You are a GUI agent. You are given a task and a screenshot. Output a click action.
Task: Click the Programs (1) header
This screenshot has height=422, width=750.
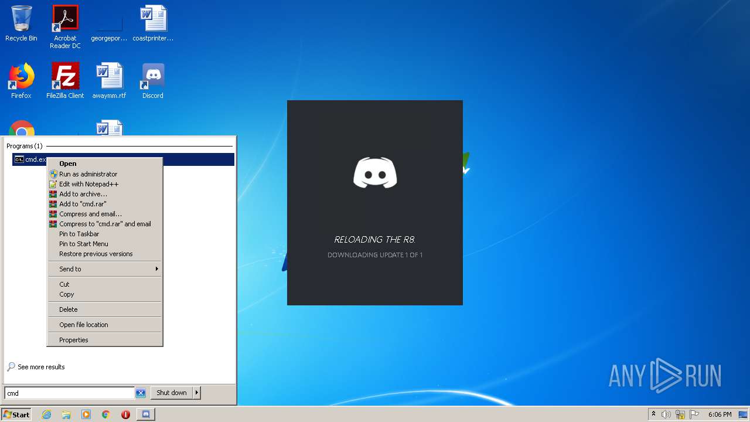(25, 146)
